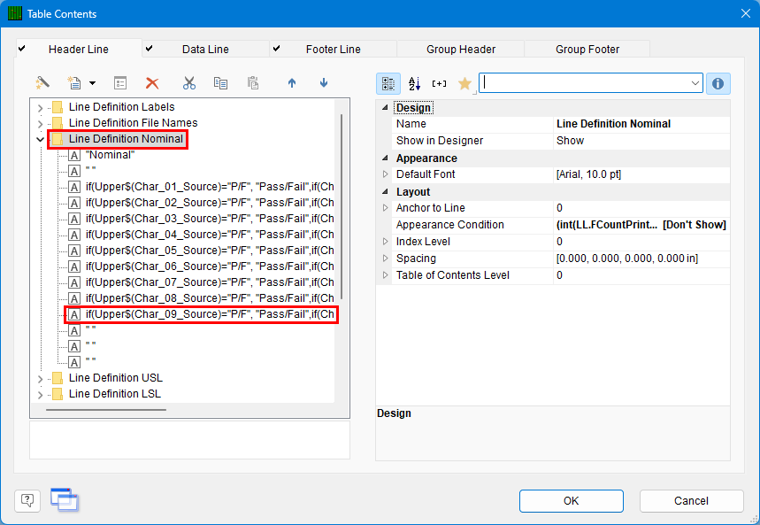
Task: Expand Line Definition USL node
Action: tap(40, 378)
